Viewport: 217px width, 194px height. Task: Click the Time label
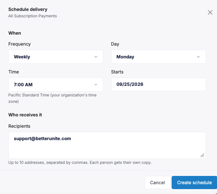point(14,72)
